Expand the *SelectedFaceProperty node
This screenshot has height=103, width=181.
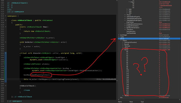pyautogui.click(x=125, y=17)
